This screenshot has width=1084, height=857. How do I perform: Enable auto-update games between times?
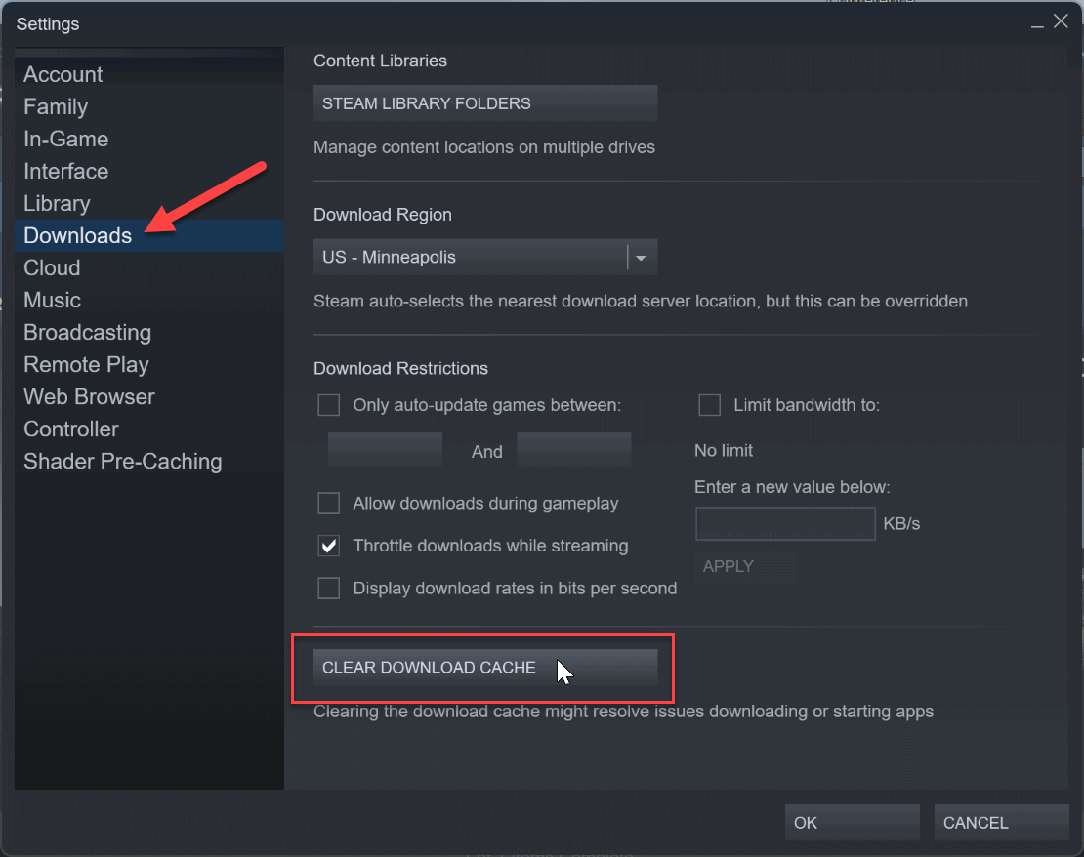coord(328,404)
